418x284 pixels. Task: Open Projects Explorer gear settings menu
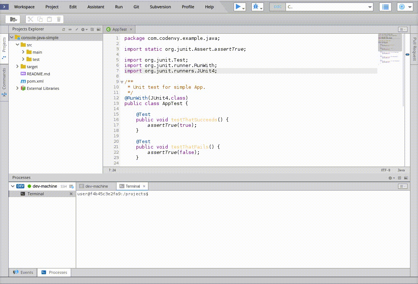84,29
